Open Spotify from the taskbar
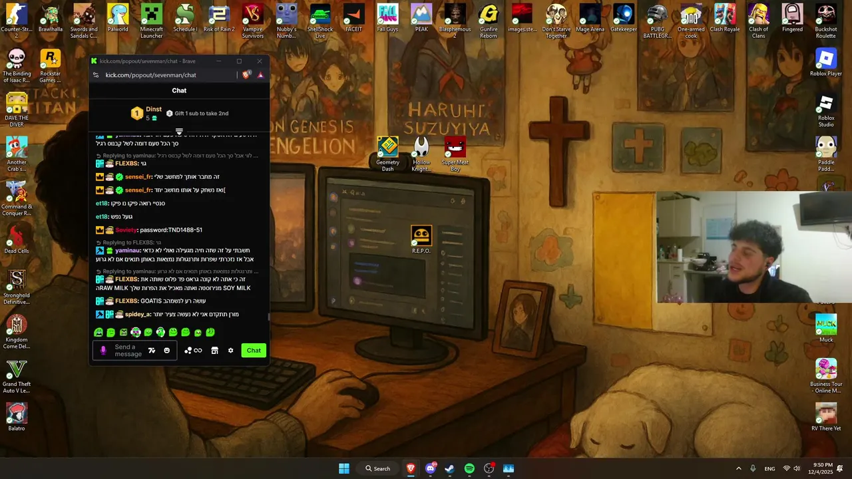Viewport: 852px width, 479px height. coord(469,468)
